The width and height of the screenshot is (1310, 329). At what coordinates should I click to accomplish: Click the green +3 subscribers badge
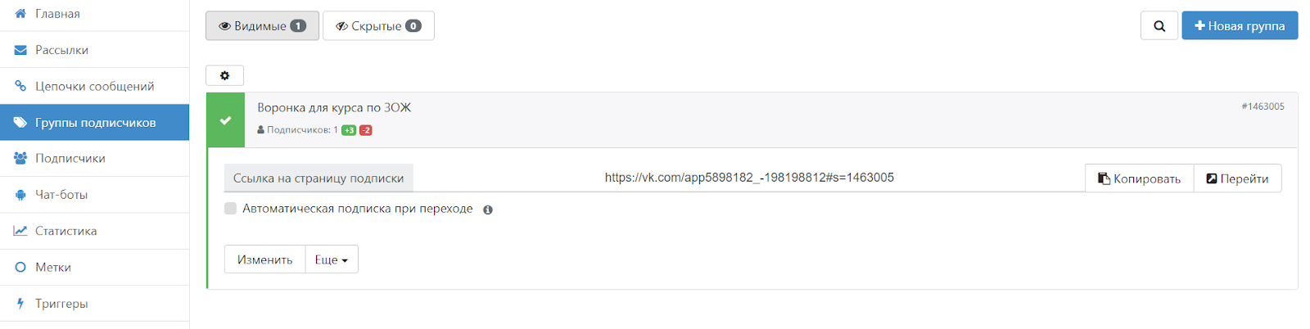[349, 130]
